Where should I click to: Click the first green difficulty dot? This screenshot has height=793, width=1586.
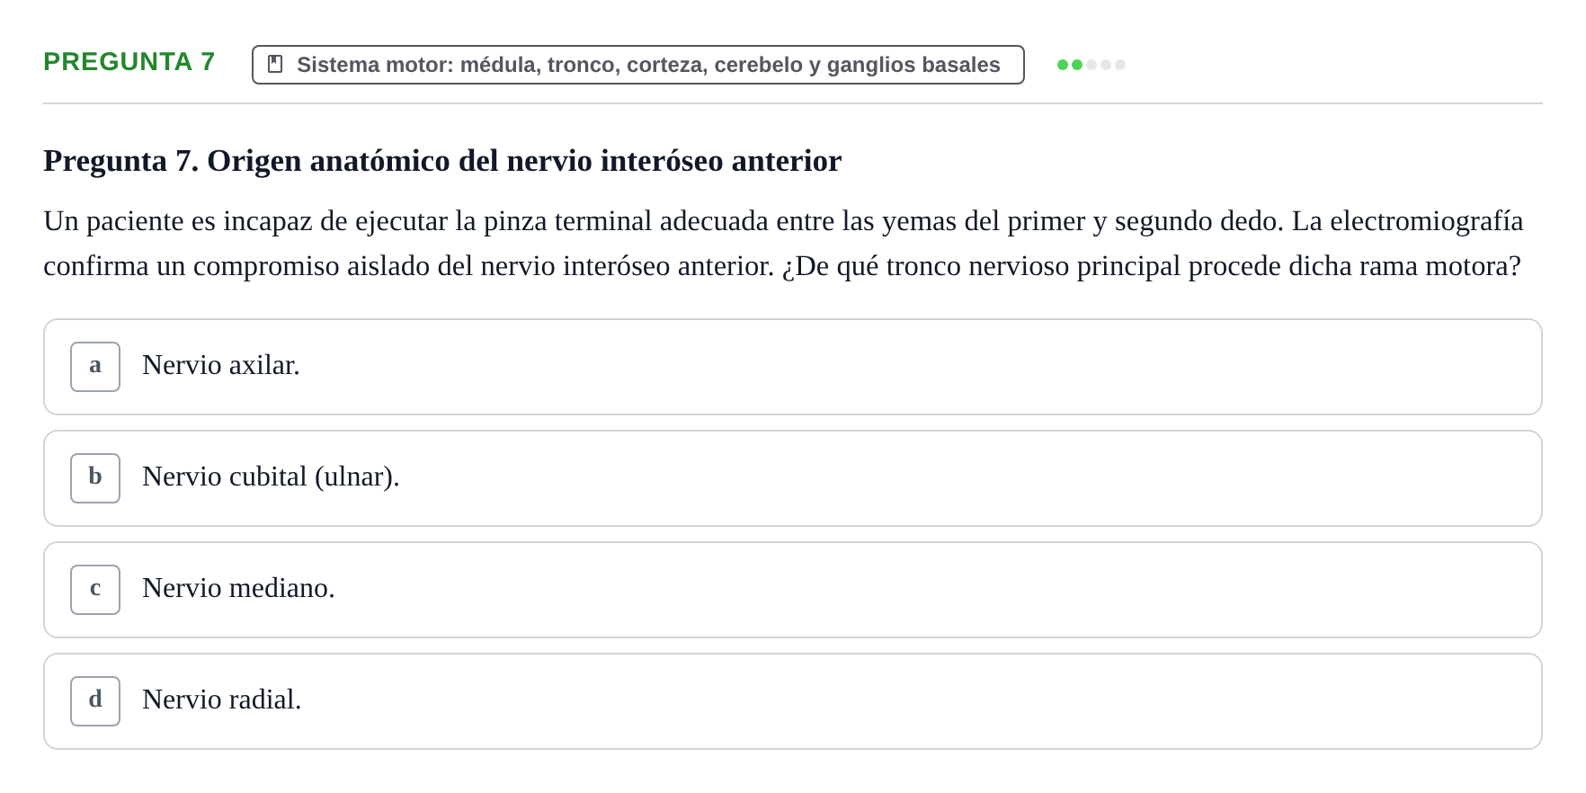coord(1063,65)
